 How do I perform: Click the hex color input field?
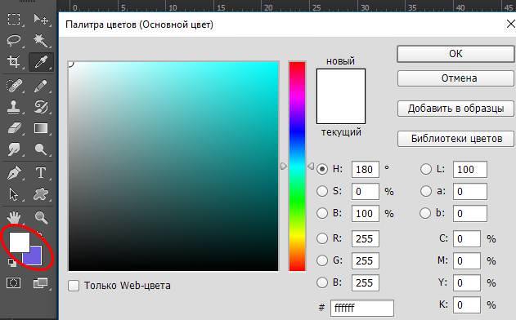coord(362,308)
